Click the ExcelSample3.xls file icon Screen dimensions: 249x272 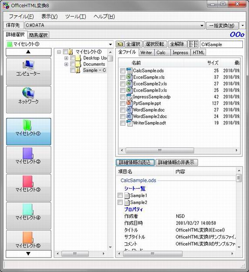coord(129,90)
